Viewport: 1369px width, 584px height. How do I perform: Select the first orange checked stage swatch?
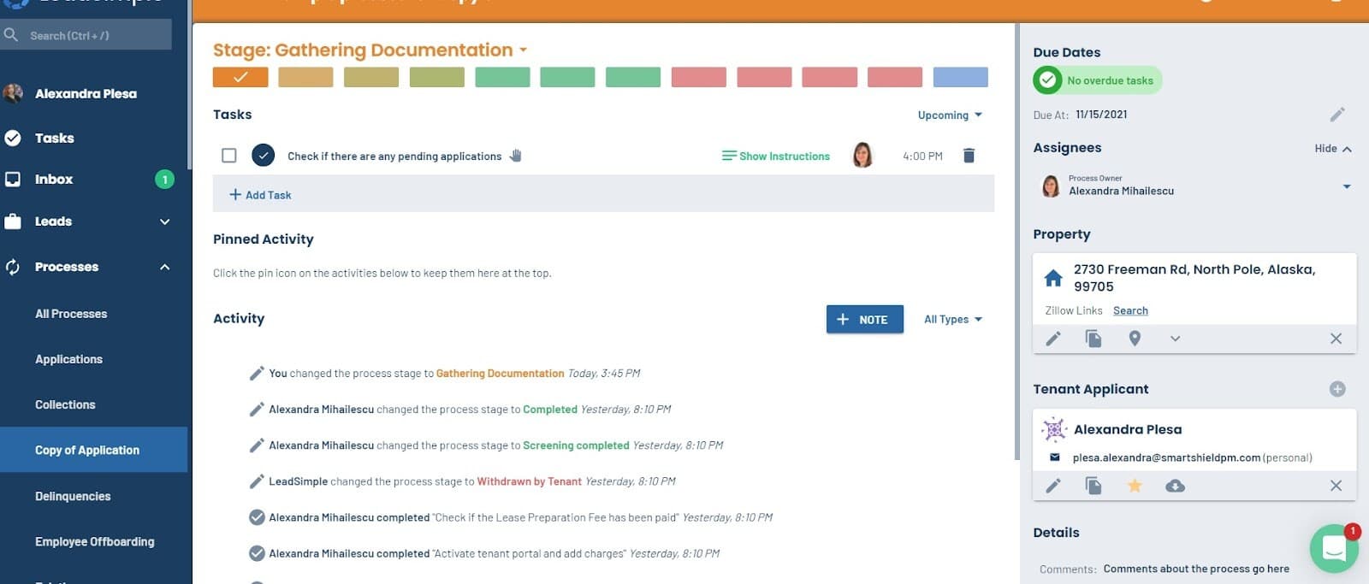point(240,77)
